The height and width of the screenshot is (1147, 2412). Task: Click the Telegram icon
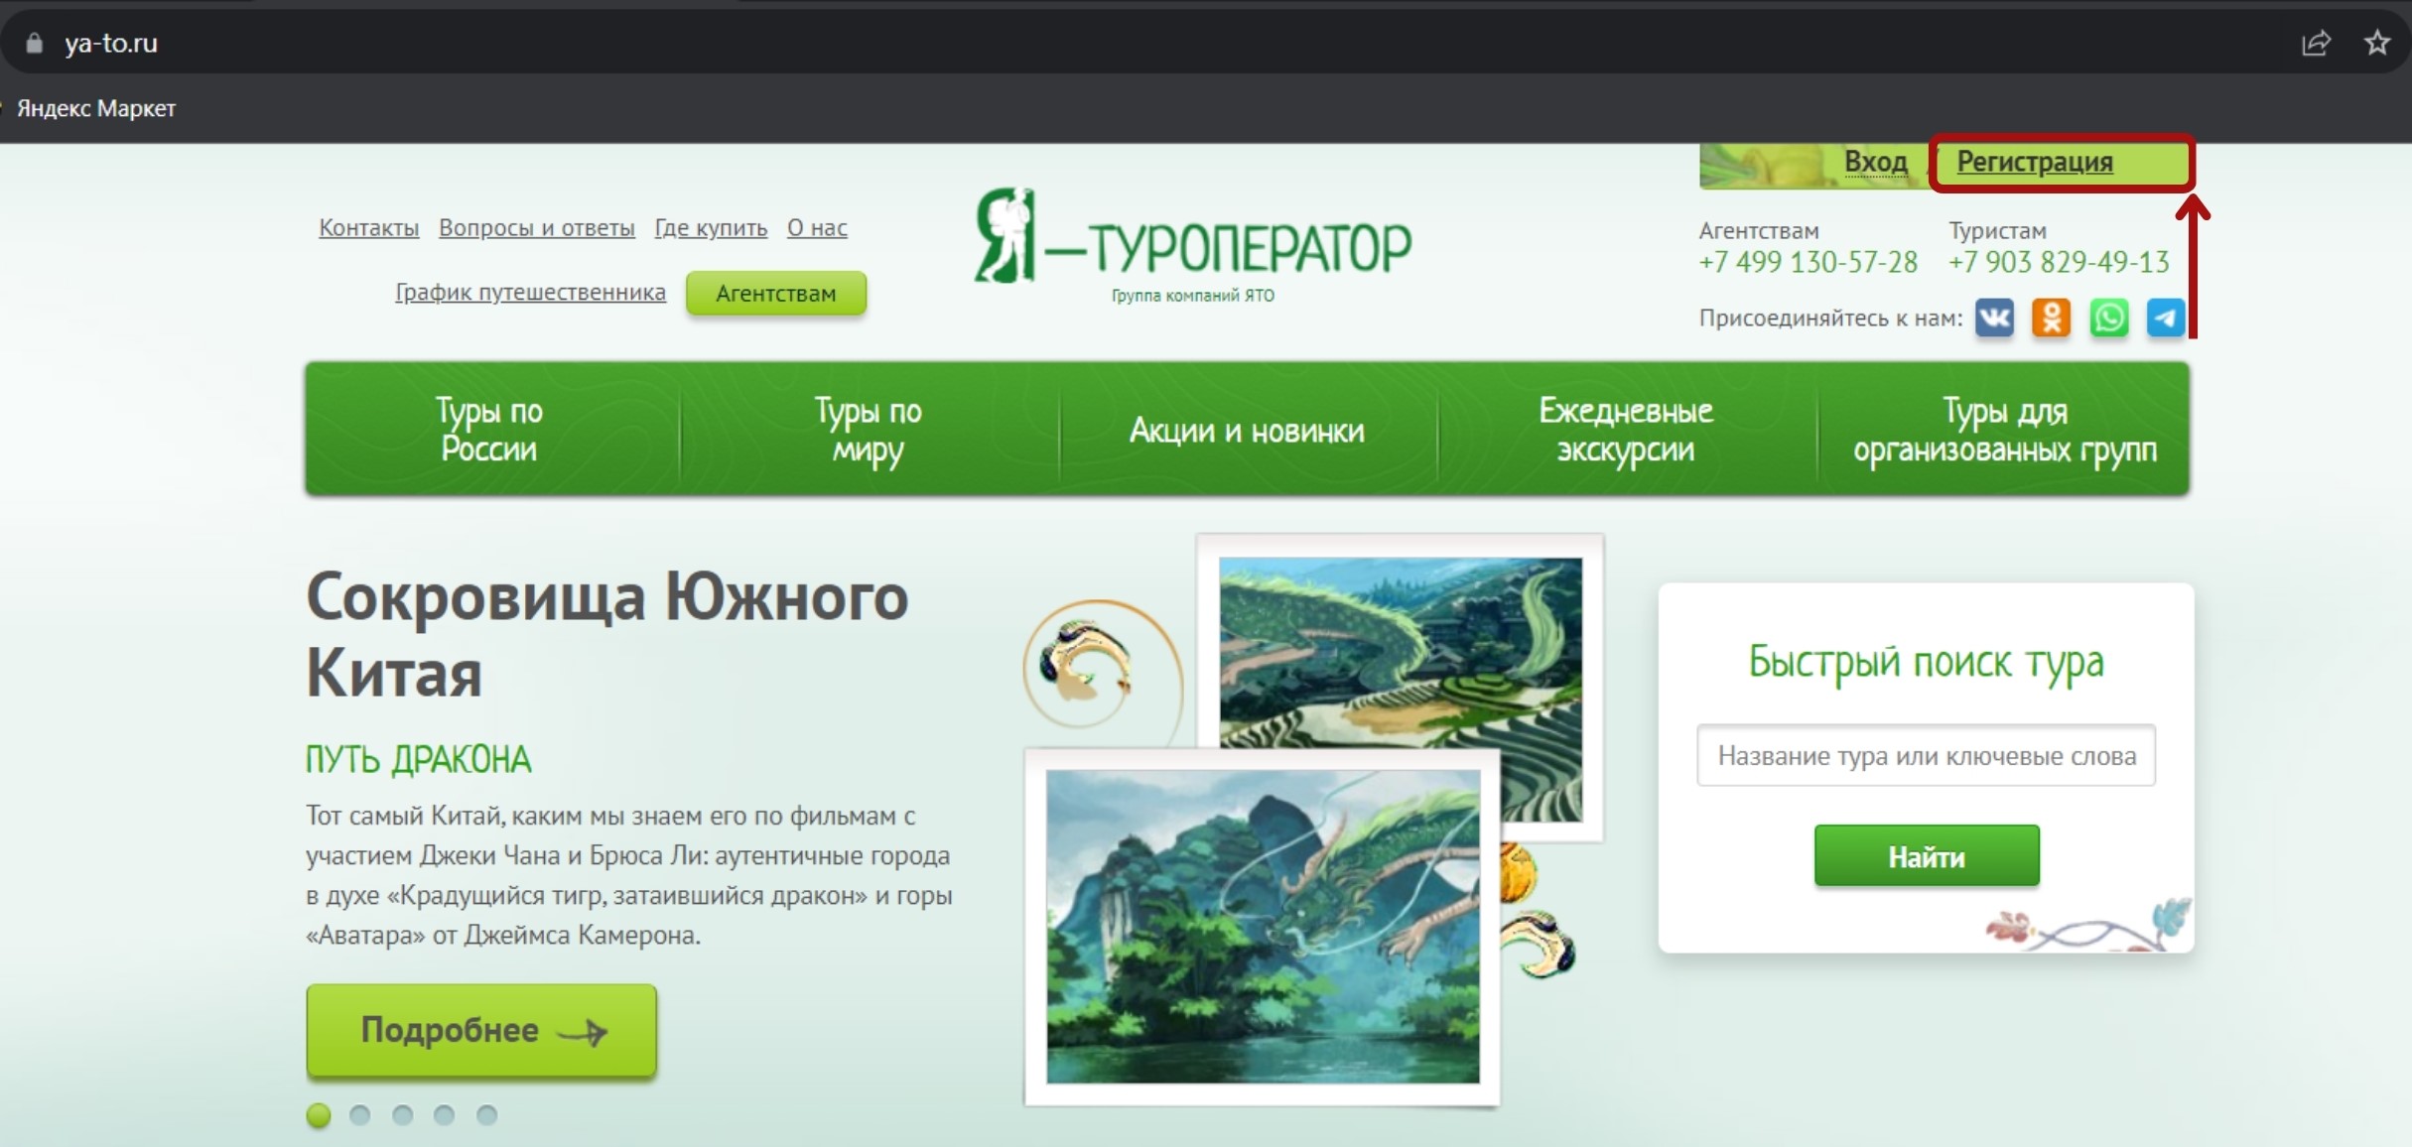click(x=2165, y=319)
